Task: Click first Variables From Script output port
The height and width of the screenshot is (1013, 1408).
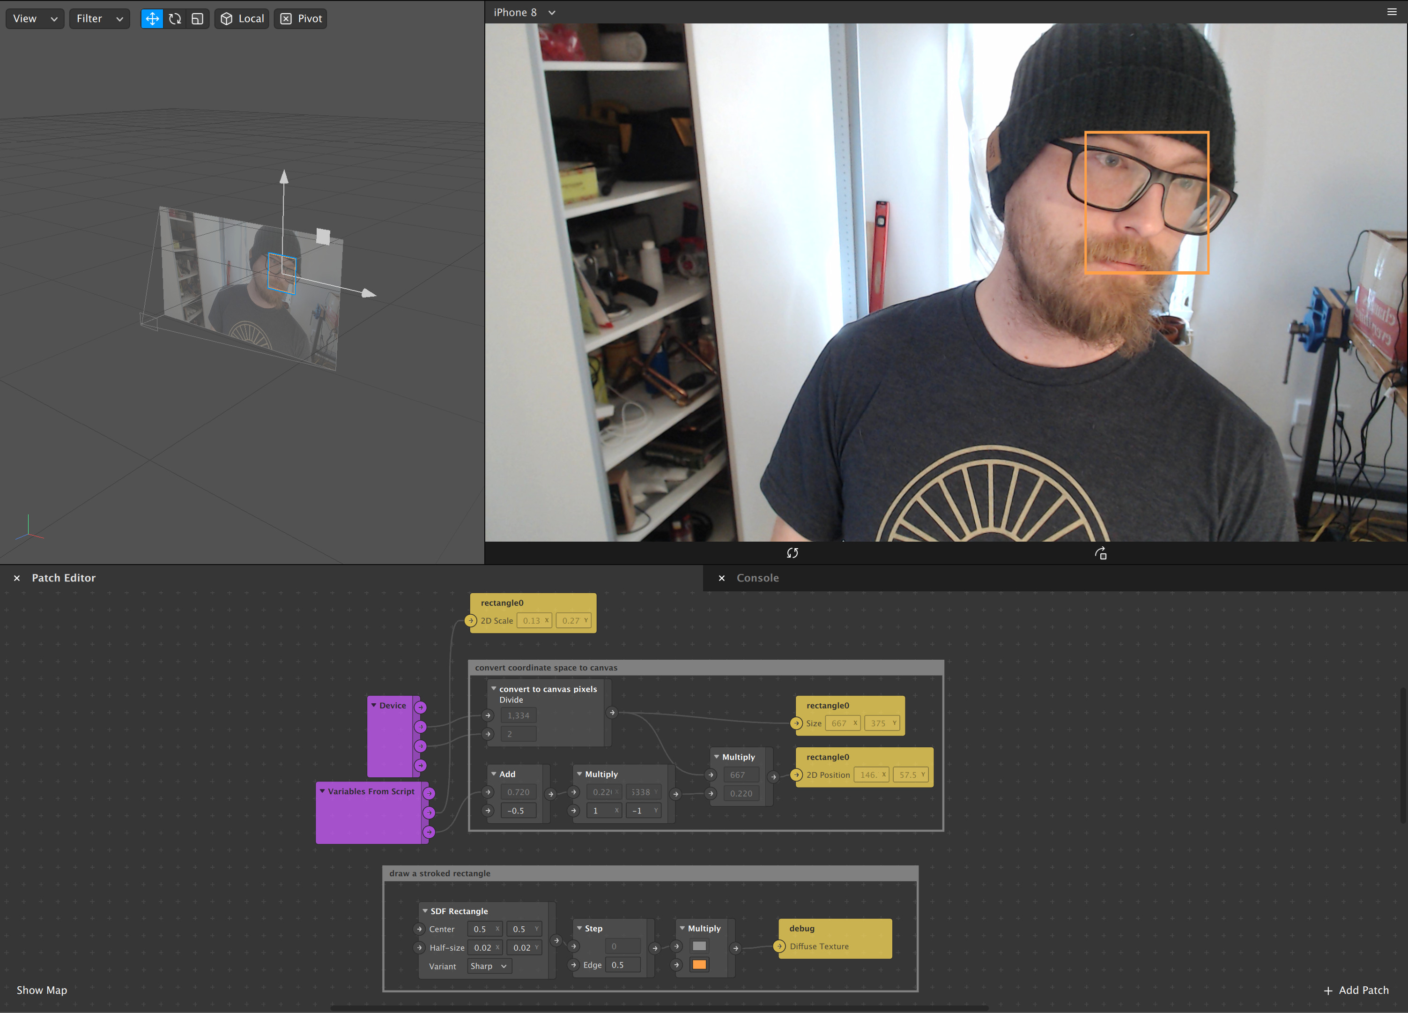Action: 429,793
